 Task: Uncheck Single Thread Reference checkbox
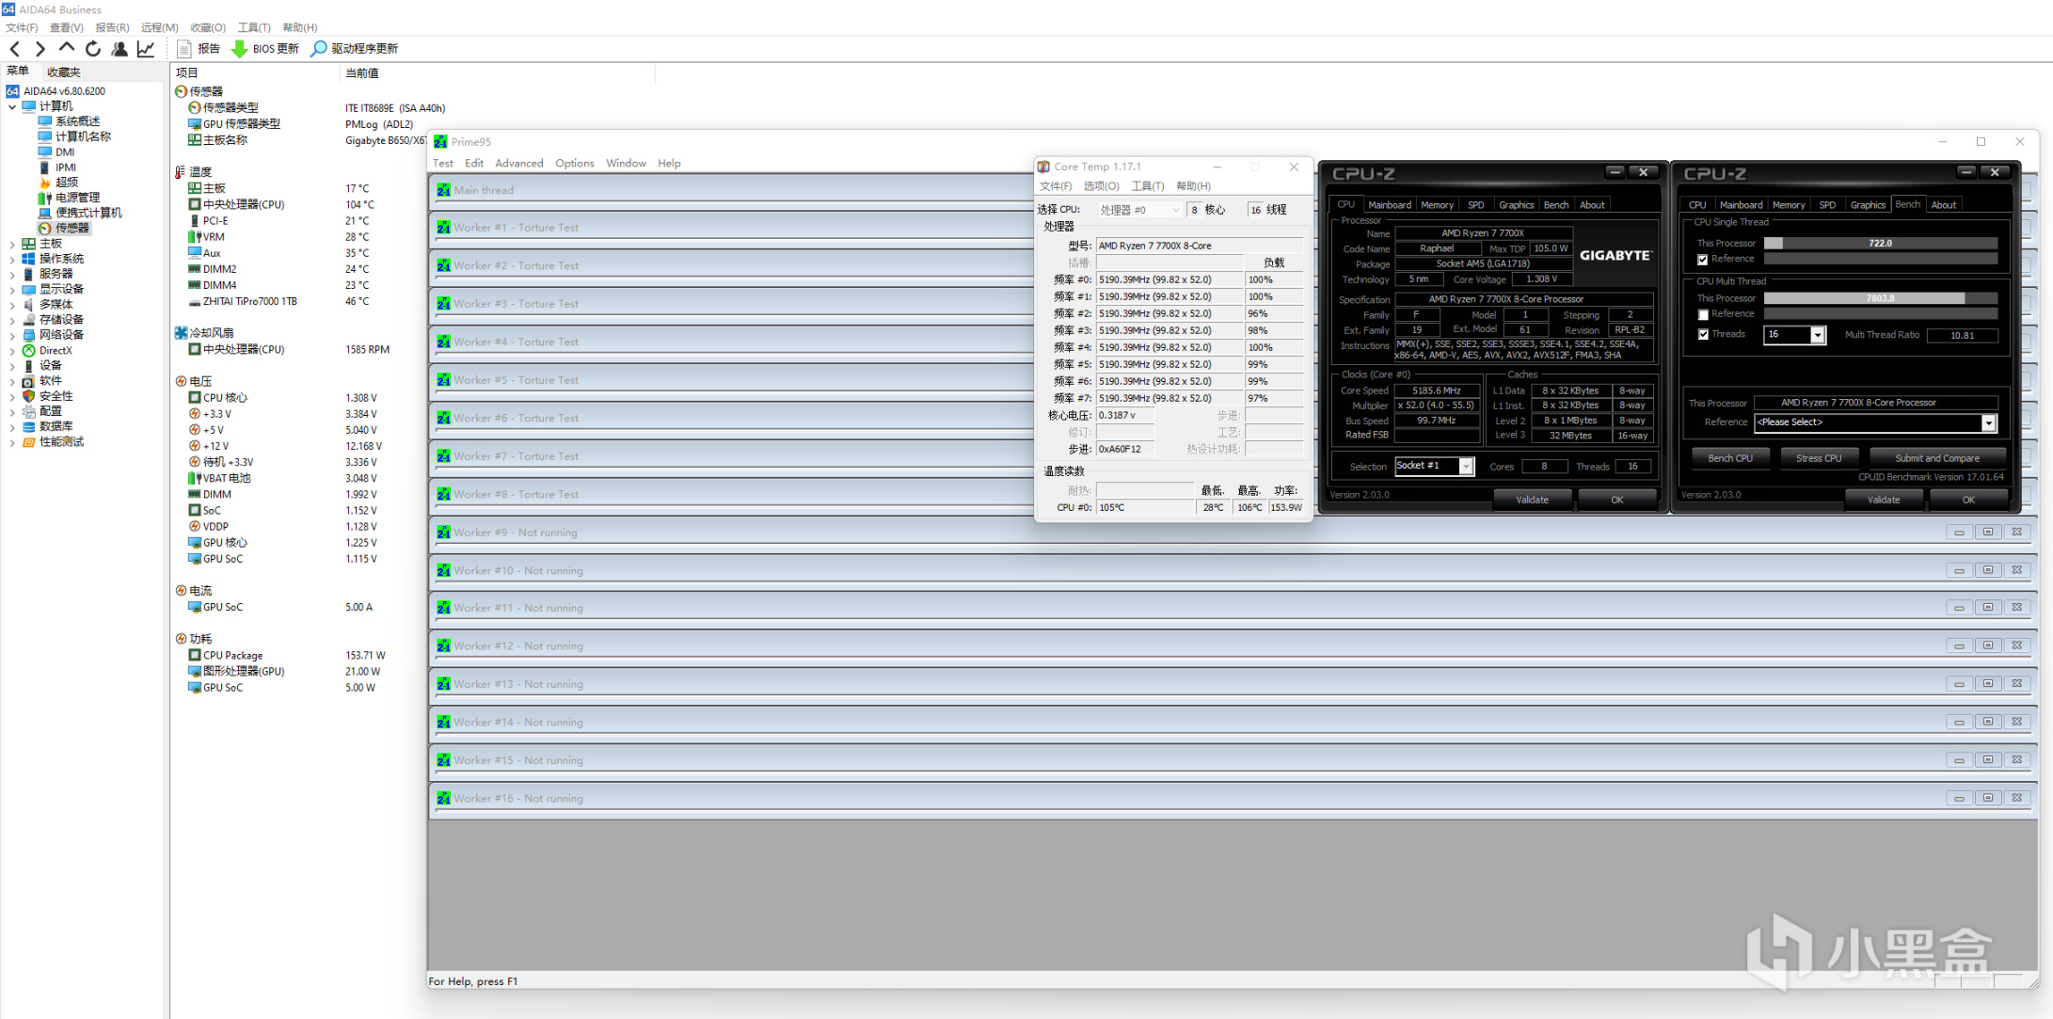[x=1702, y=260]
